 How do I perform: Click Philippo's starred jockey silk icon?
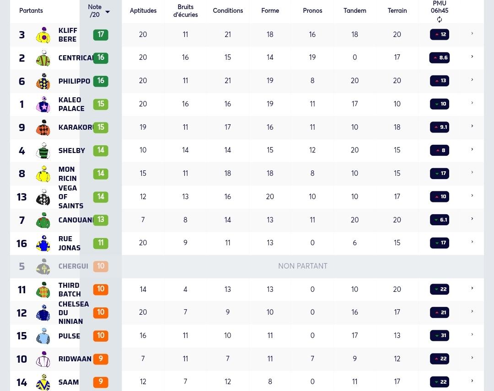pyautogui.click(x=43, y=81)
